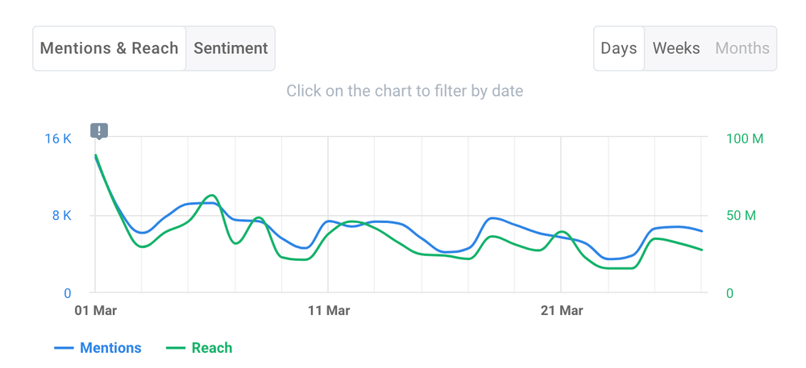The height and width of the screenshot is (368, 806).
Task: Switch to the Mentions & Reach tab
Action: pos(109,48)
